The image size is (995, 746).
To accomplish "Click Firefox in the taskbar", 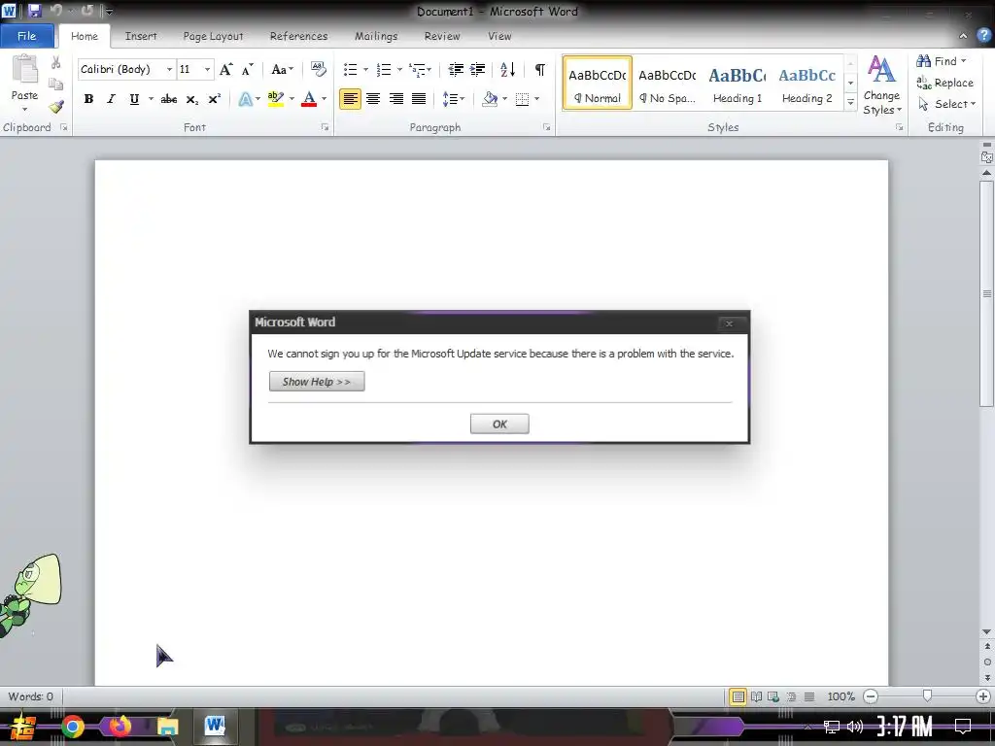I will tap(120, 727).
